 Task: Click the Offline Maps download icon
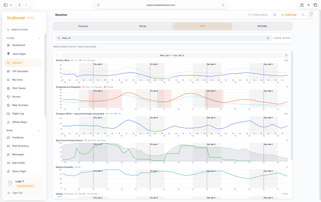pyautogui.click(x=8, y=122)
